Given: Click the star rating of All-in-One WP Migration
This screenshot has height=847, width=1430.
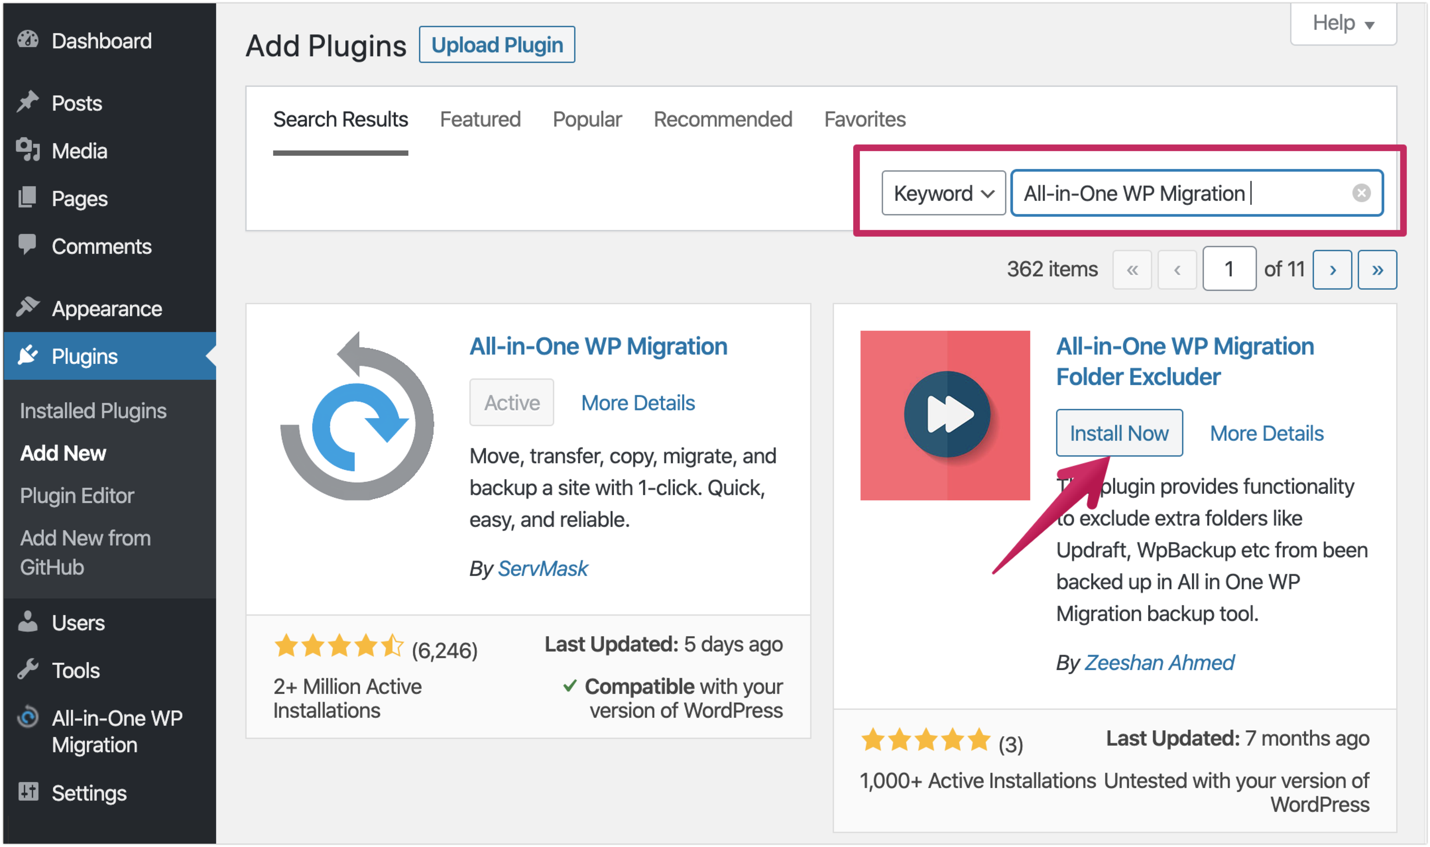Looking at the screenshot, I should coord(339,647).
